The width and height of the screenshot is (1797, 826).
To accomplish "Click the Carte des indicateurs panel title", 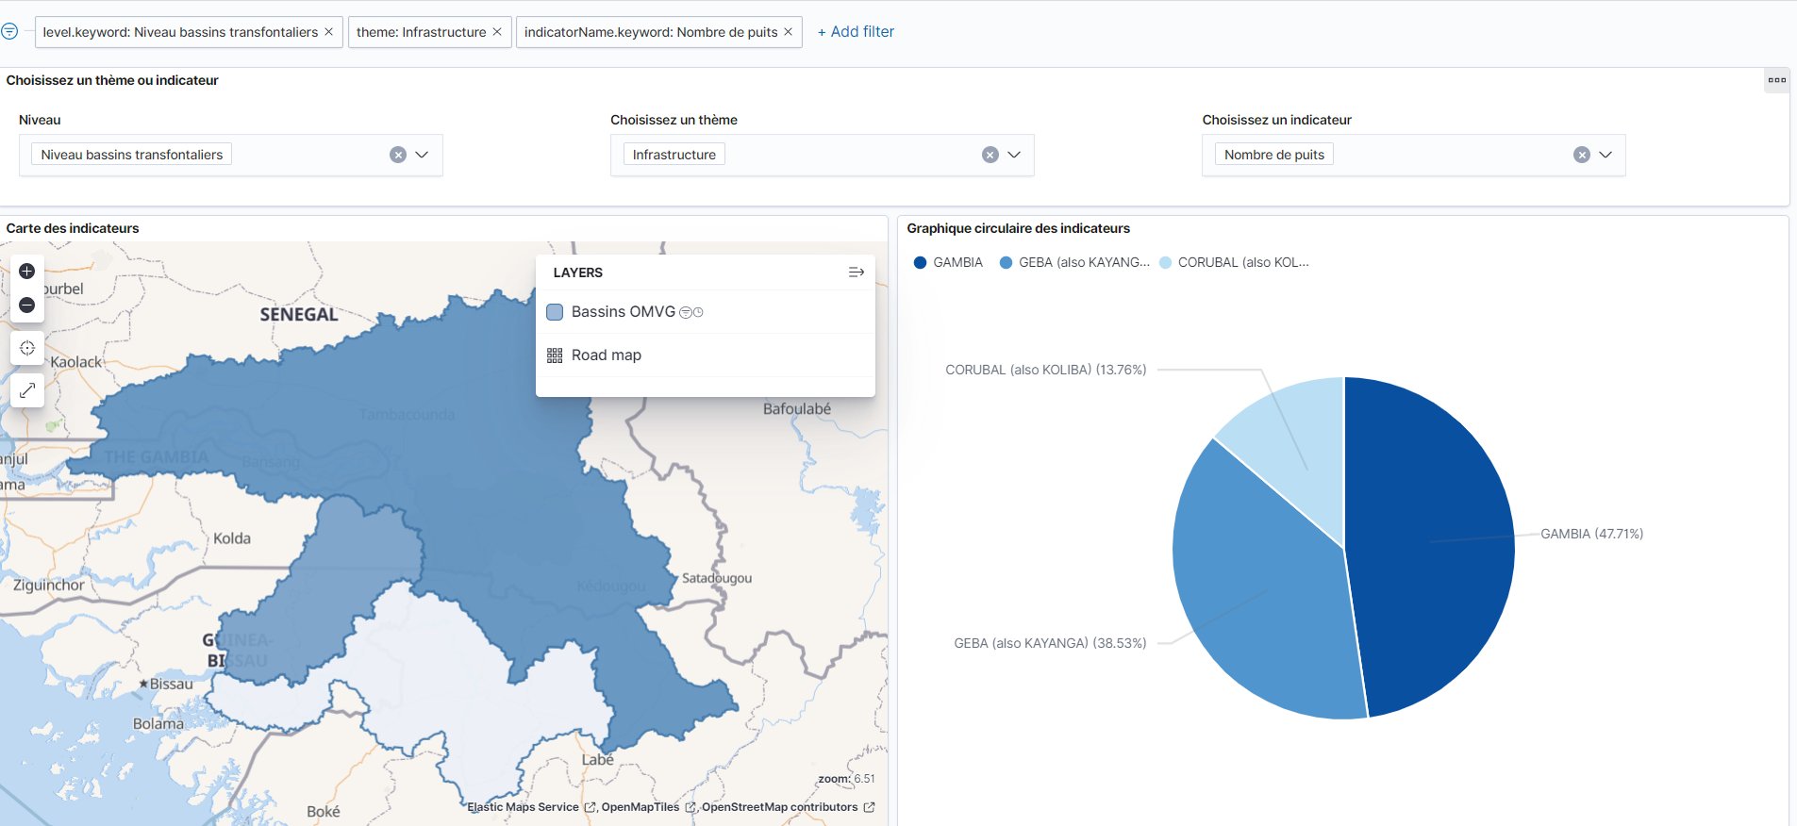I will point(73,228).
